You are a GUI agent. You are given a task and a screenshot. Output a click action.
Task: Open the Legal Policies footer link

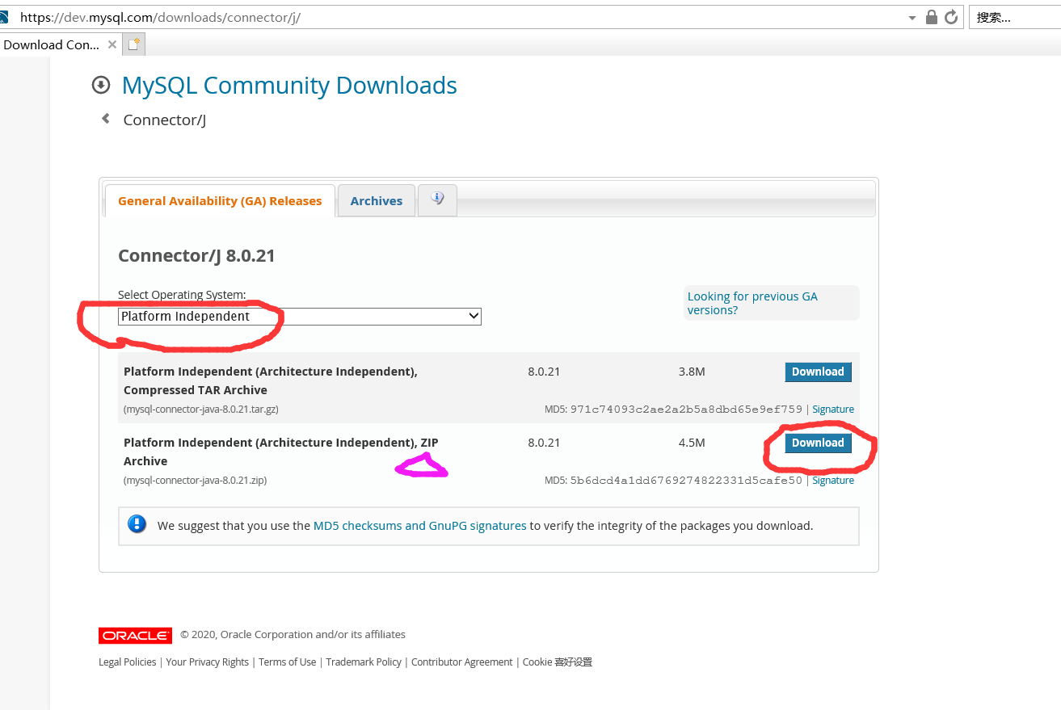point(128,662)
